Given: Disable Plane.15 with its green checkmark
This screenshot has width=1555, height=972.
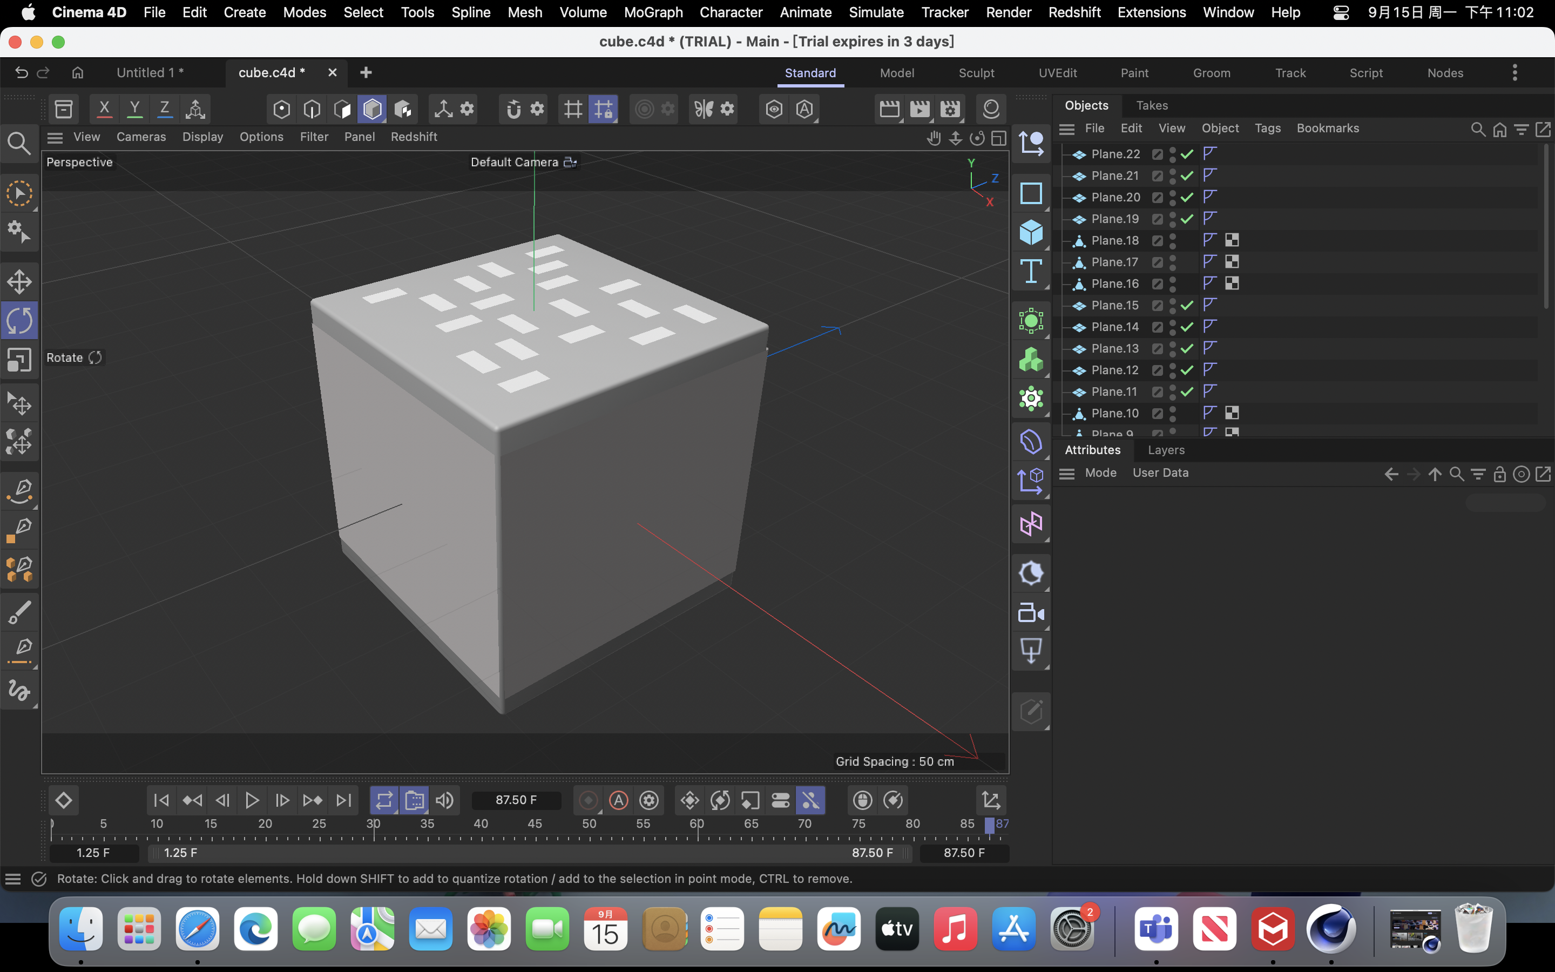Looking at the screenshot, I should (x=1187, y=305).
